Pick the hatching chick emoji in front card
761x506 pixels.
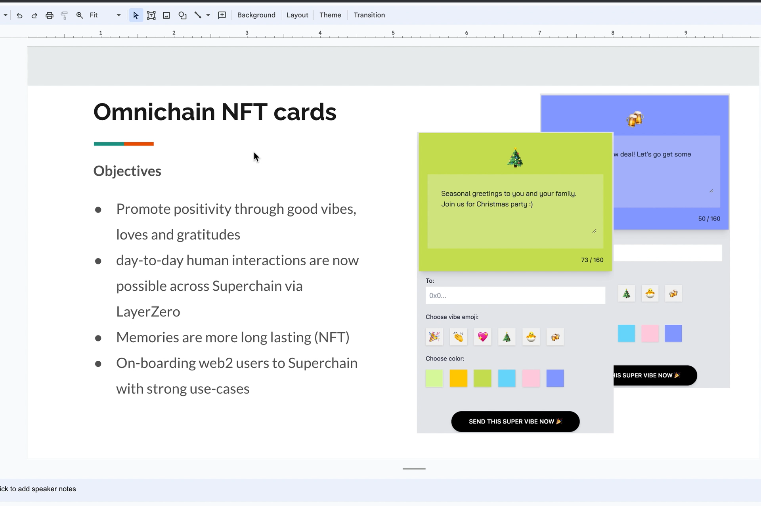pyautogui.click(x=531, y=337)
